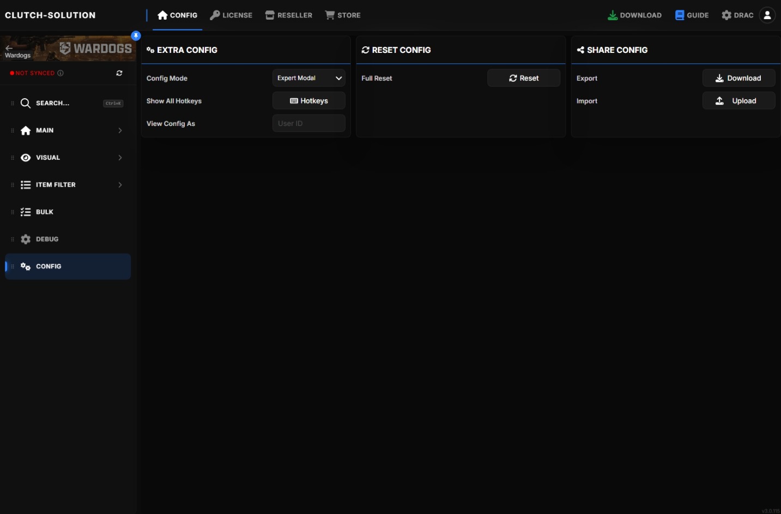Image resolution: width=781 pixels, height=514 pixels.
Task: Open the License tab
Action: 231,15
